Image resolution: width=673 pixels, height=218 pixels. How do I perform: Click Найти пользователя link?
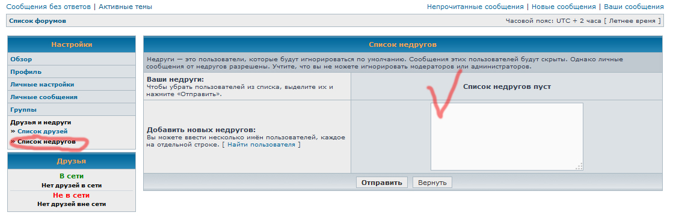pyautogui.click(x=262, y=145)
